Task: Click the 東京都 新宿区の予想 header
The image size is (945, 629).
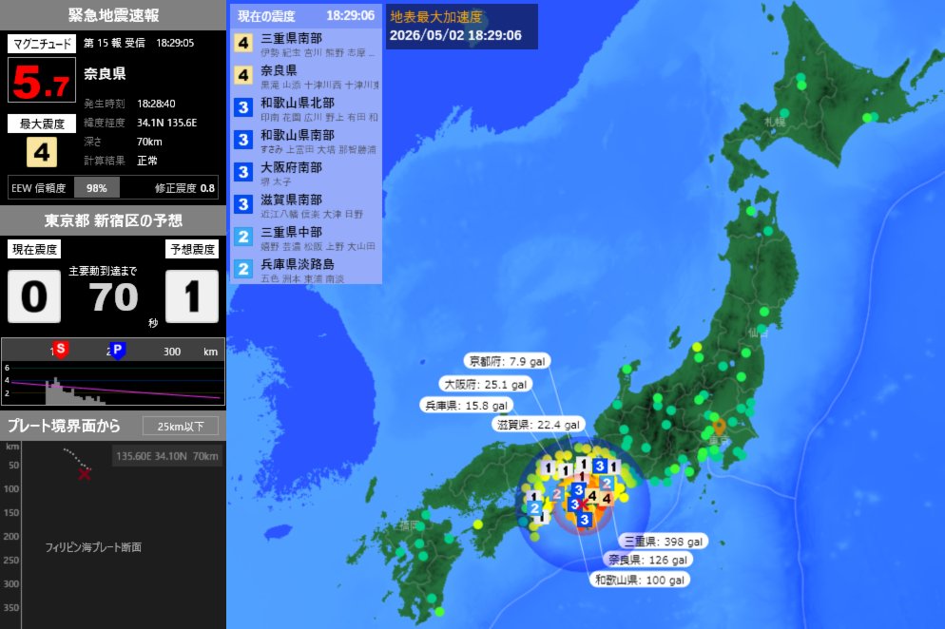Action: pyautogui.click(x=113, y=220)
